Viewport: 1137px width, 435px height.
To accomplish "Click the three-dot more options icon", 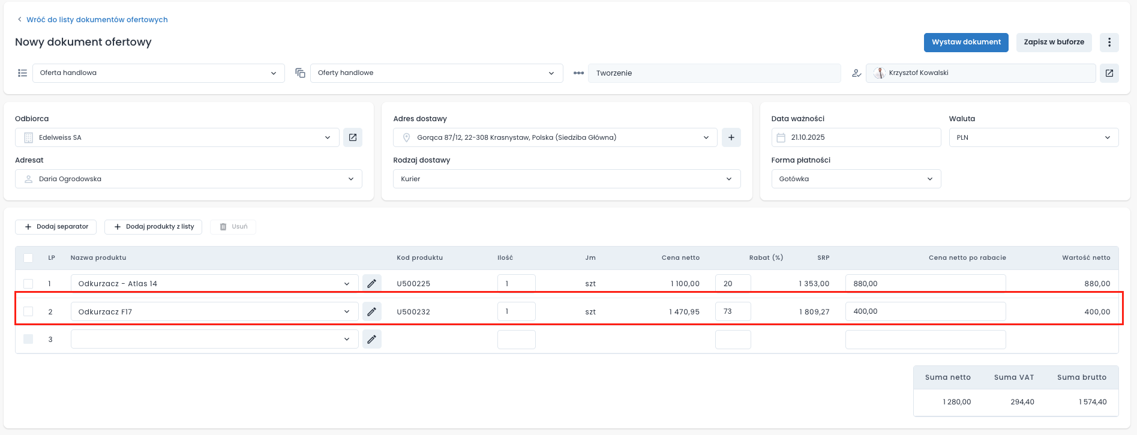I will [1109, 42].
